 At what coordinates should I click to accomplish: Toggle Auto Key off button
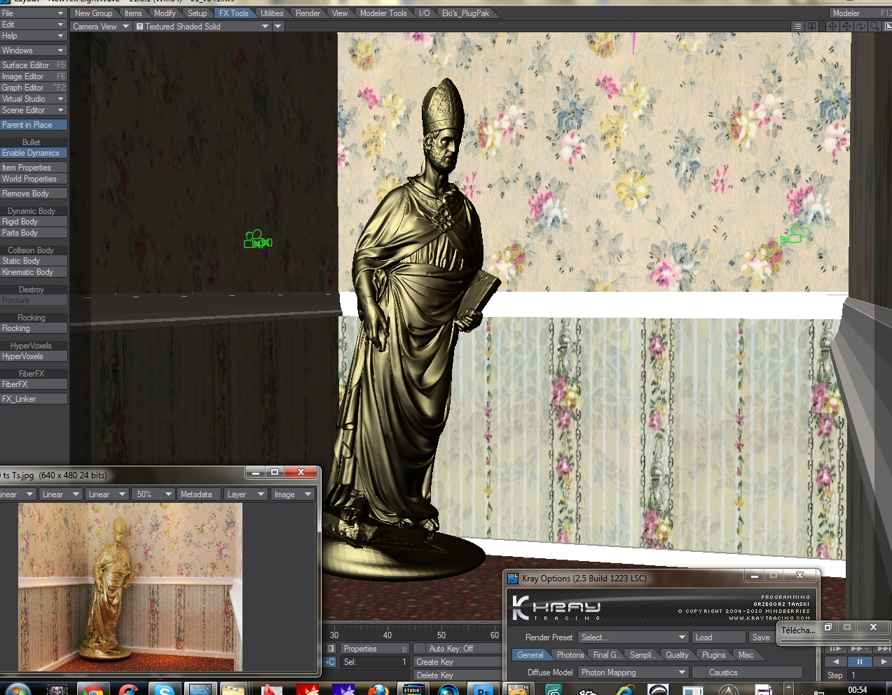[451, 649]
